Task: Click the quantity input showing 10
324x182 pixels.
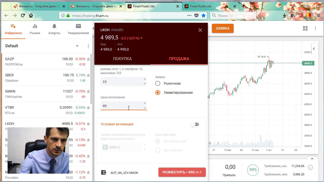Action: pyautogui.click(x=121, y=82)
